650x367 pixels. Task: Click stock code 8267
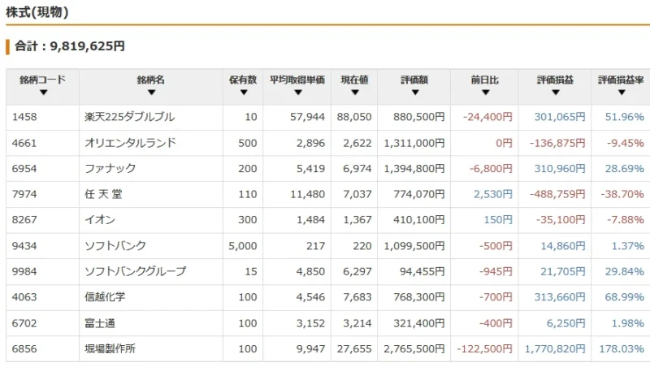click(x=24, y=220)
